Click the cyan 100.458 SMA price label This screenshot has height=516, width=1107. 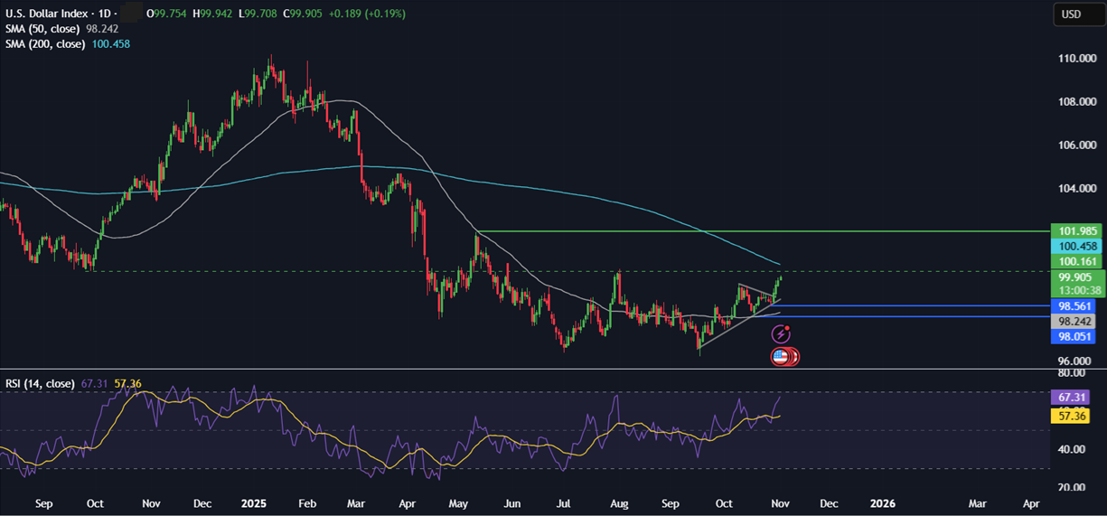coord(1076,246)
